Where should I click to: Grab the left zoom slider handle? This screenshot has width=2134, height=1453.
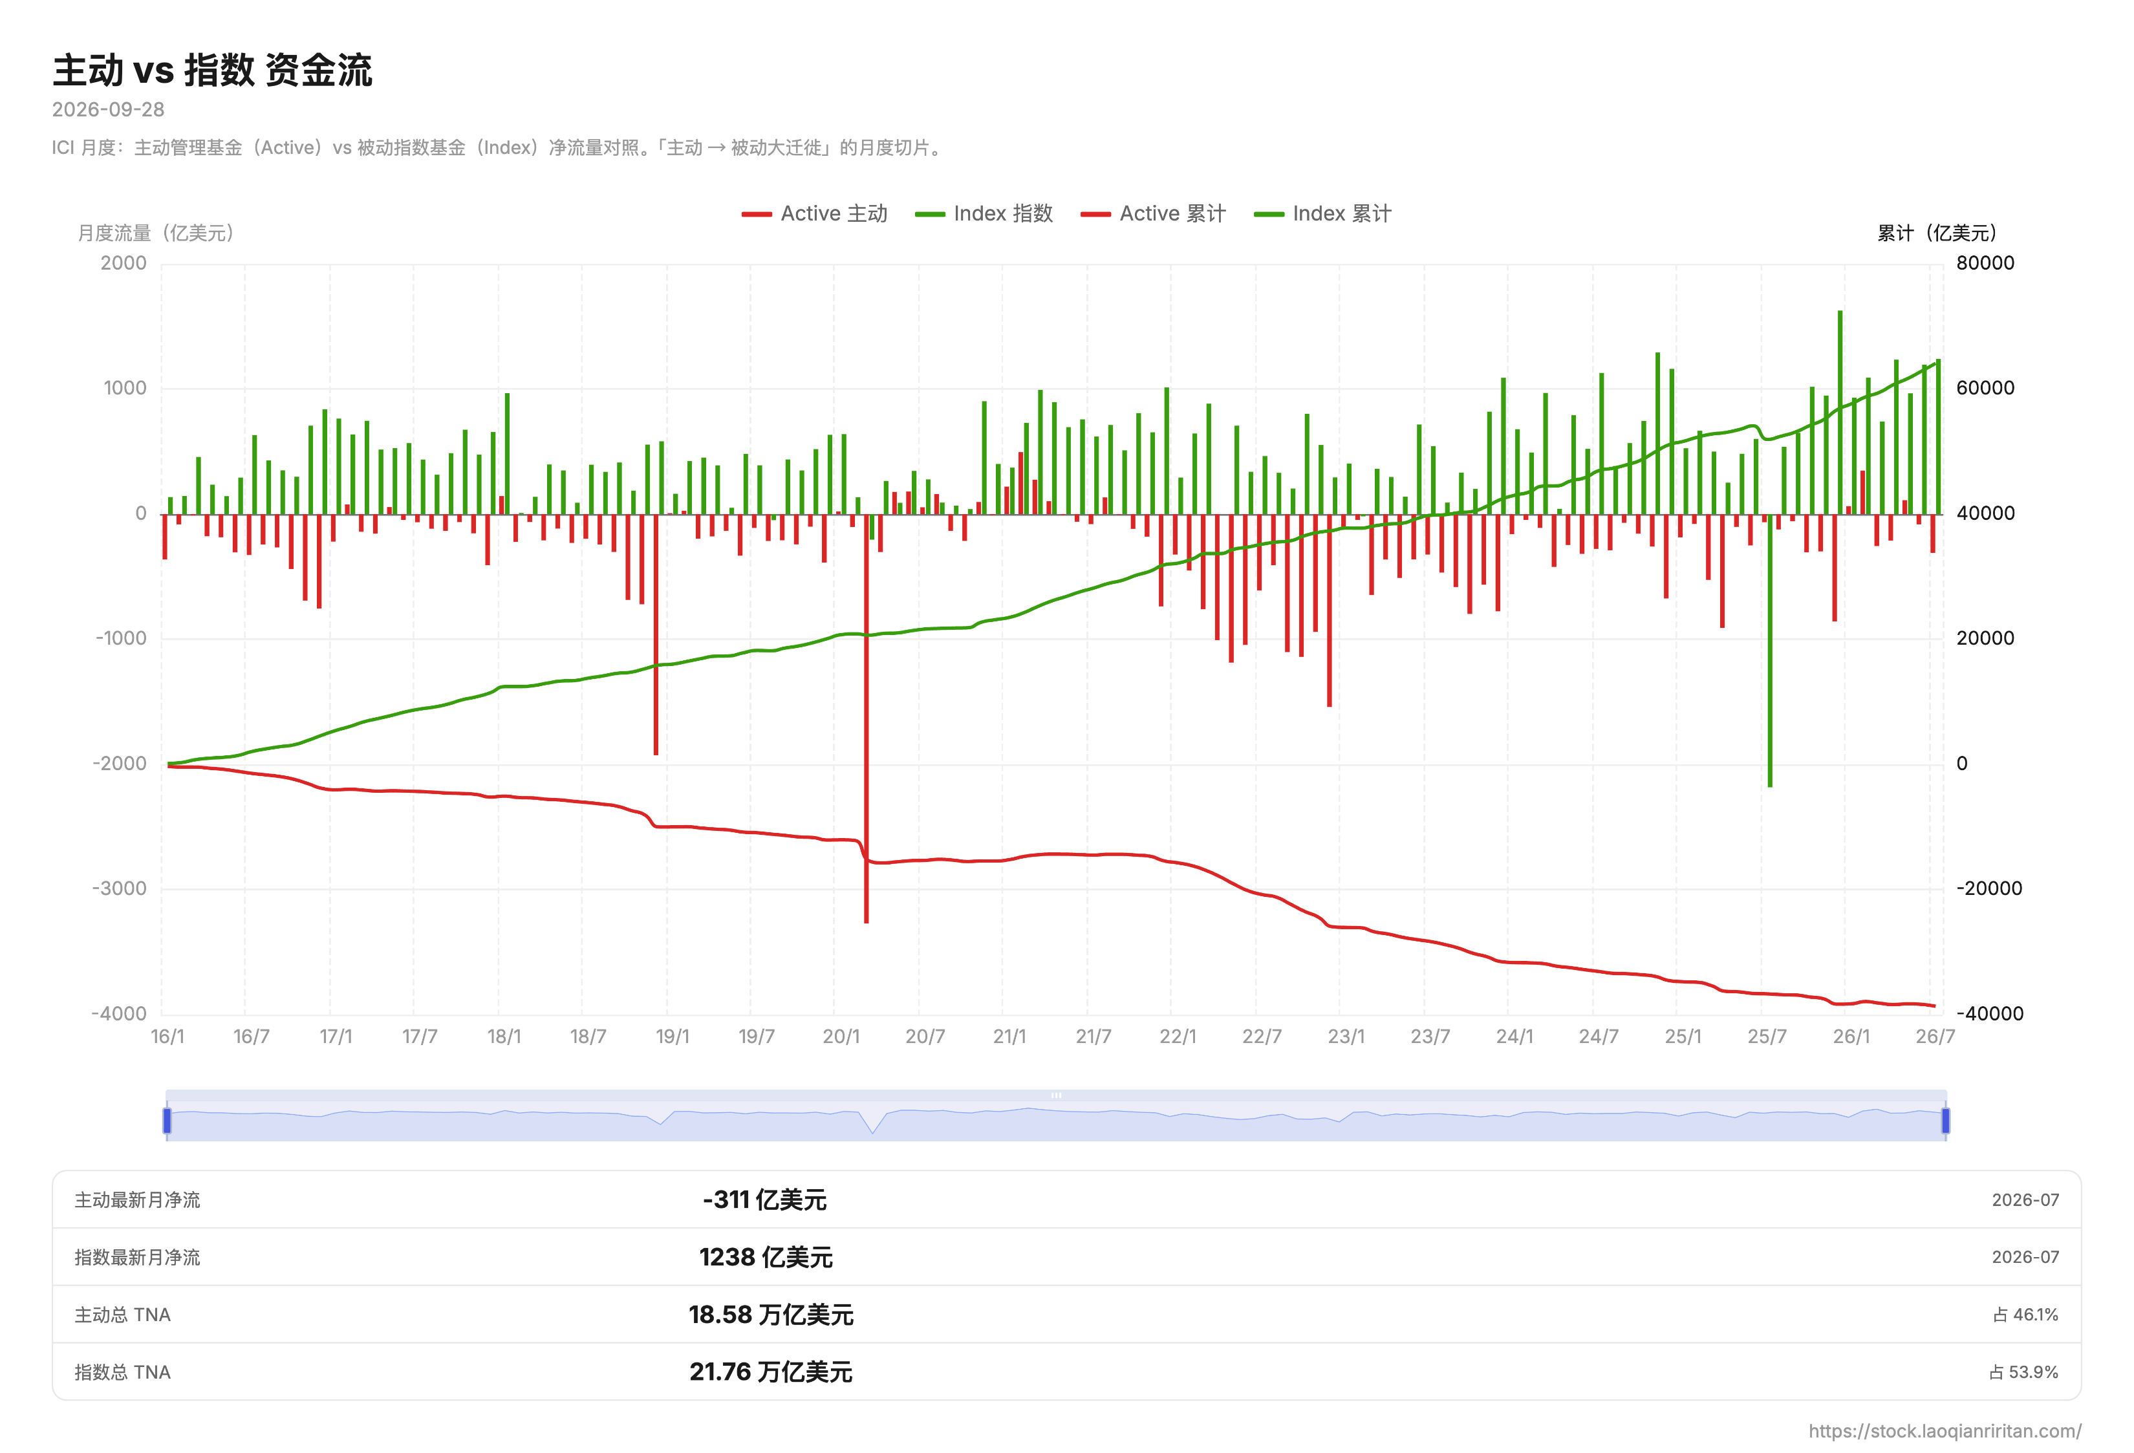coord(167,1121)
